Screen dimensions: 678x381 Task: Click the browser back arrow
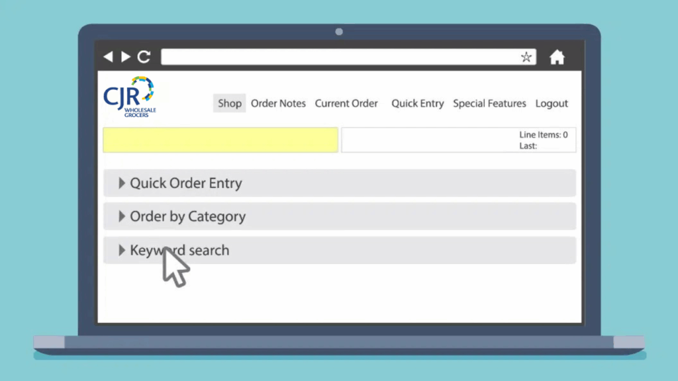(108, 57)
